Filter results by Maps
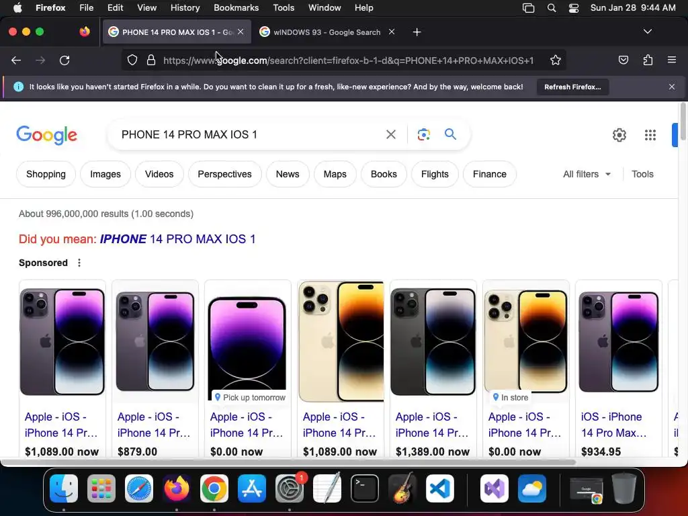Image resolution: width=688 pixels, height=516 pixels. coord(335,174)
